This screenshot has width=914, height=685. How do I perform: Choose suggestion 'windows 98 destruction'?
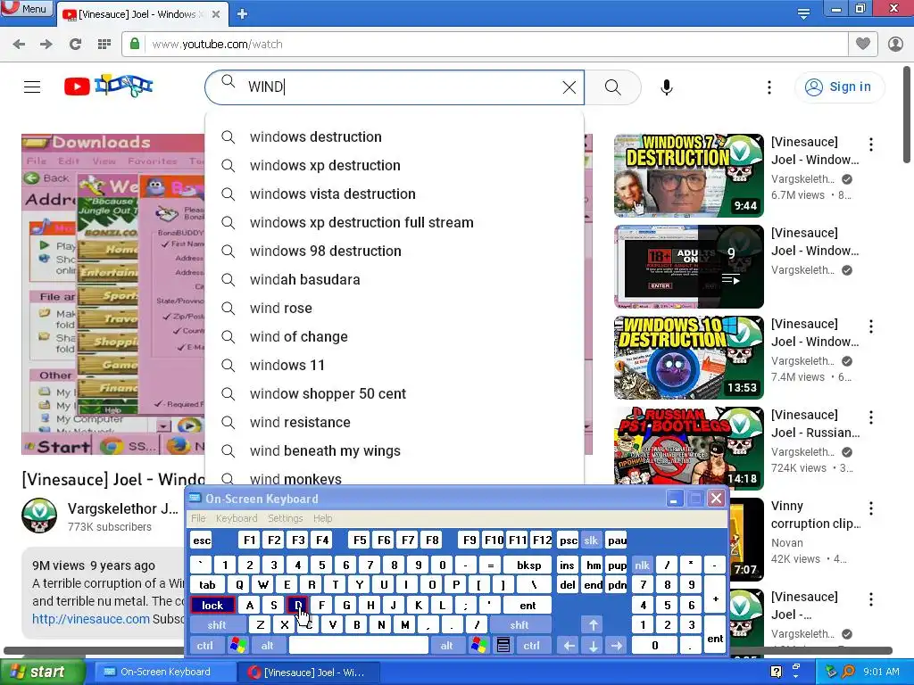click(395, 251)
